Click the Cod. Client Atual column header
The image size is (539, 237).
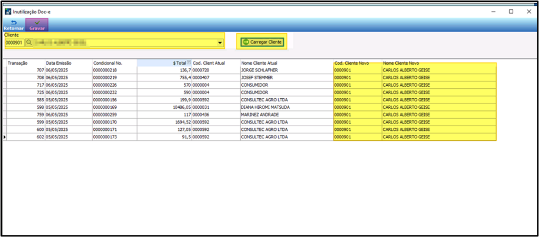click(216, 63)
